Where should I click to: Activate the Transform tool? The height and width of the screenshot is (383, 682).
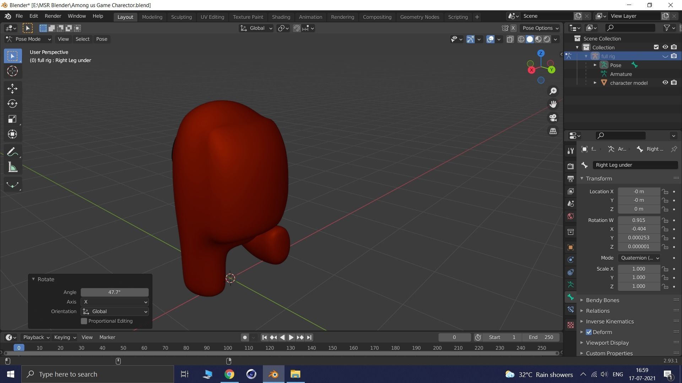12,134
